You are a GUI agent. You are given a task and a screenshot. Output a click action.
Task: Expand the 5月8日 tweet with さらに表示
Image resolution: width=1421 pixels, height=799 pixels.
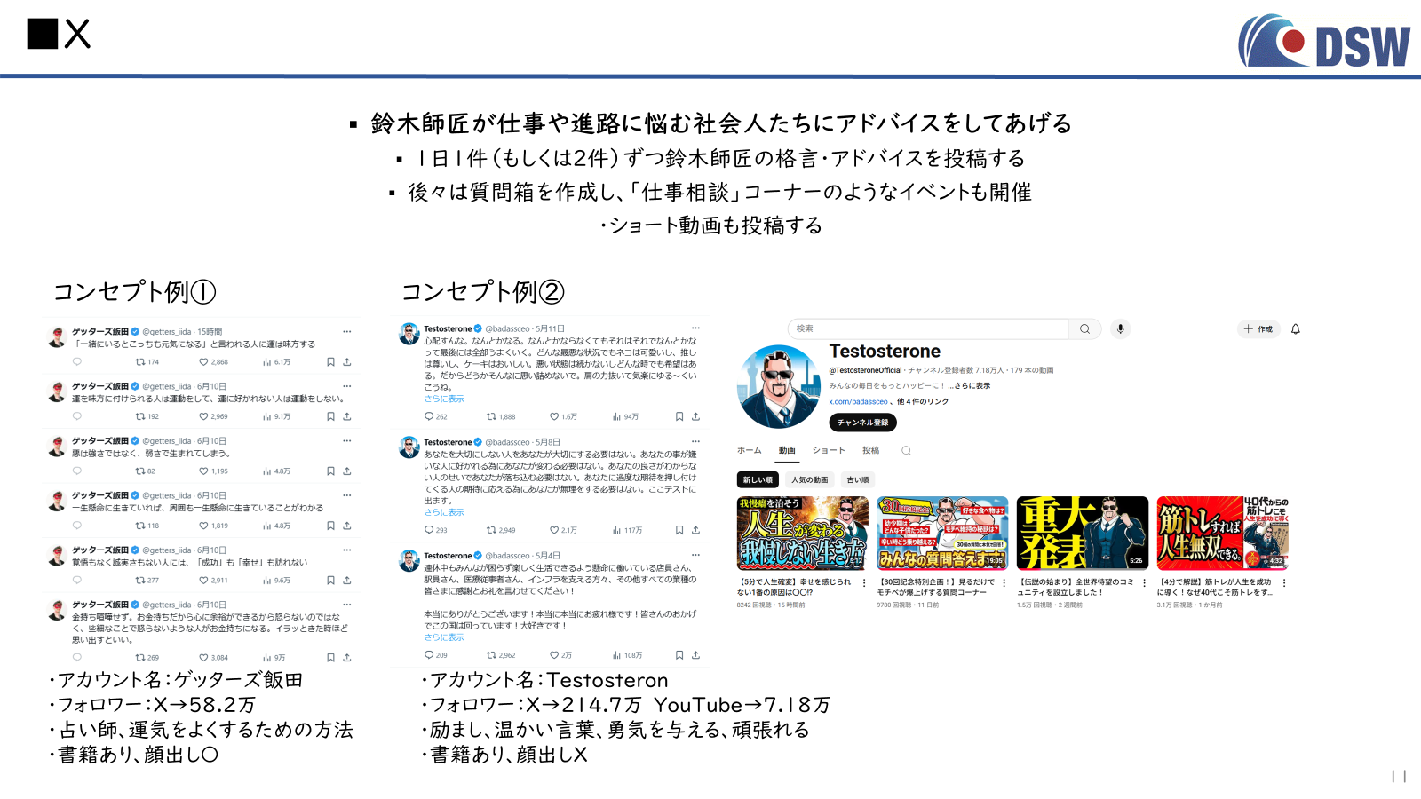click(x=443, y=512)
